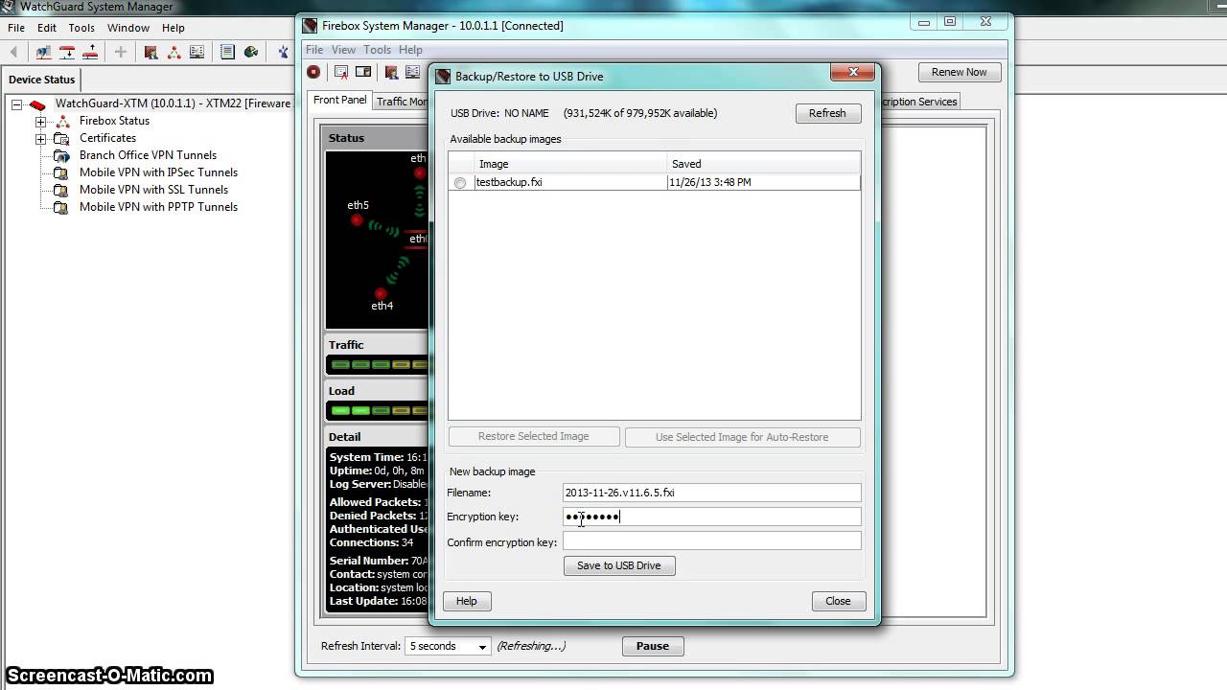Click Refresh button in Backup/Restore dialog
Image resolution: width=1227 pixels, height=690 pixels.
[827, 113]
